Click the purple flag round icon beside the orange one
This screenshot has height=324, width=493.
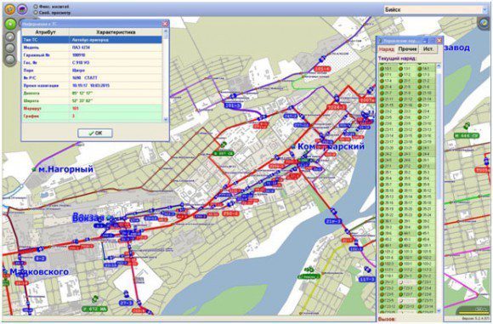[22, 9]
